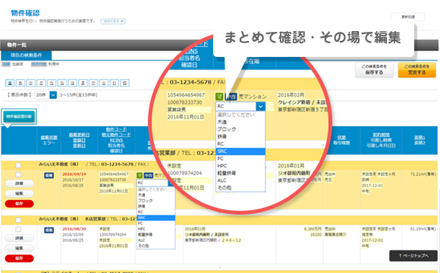The image size is (440, 273).
Task: Expand the RC structure dropdown in magnified view
Action: click(x=240, y=106)
